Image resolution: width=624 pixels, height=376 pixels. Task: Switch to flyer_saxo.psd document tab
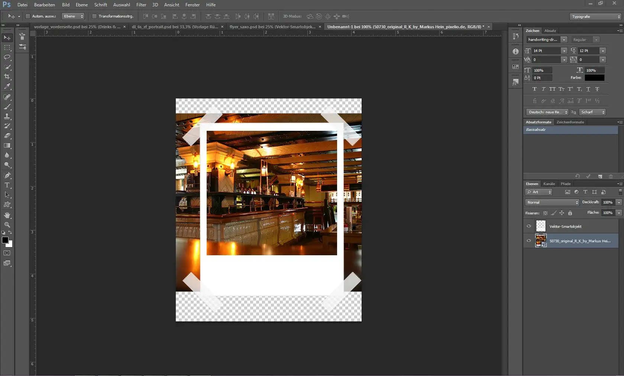pyautogui.click(x=272, y=27)
